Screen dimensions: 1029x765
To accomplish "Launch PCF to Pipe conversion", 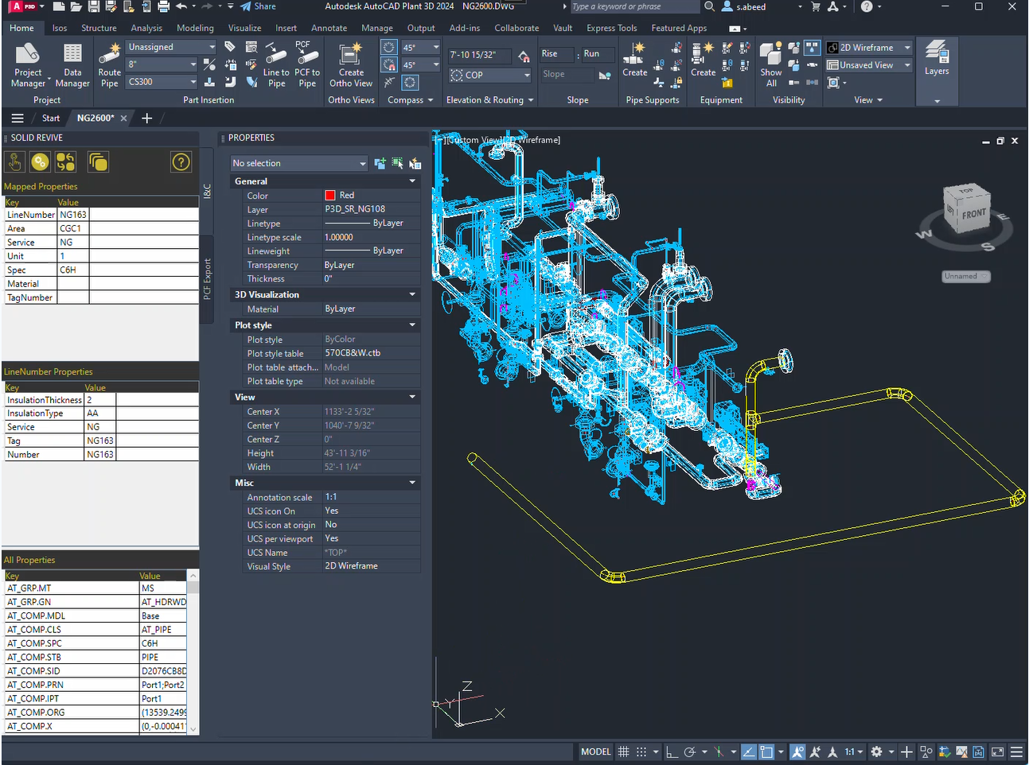I will [307, 65].
